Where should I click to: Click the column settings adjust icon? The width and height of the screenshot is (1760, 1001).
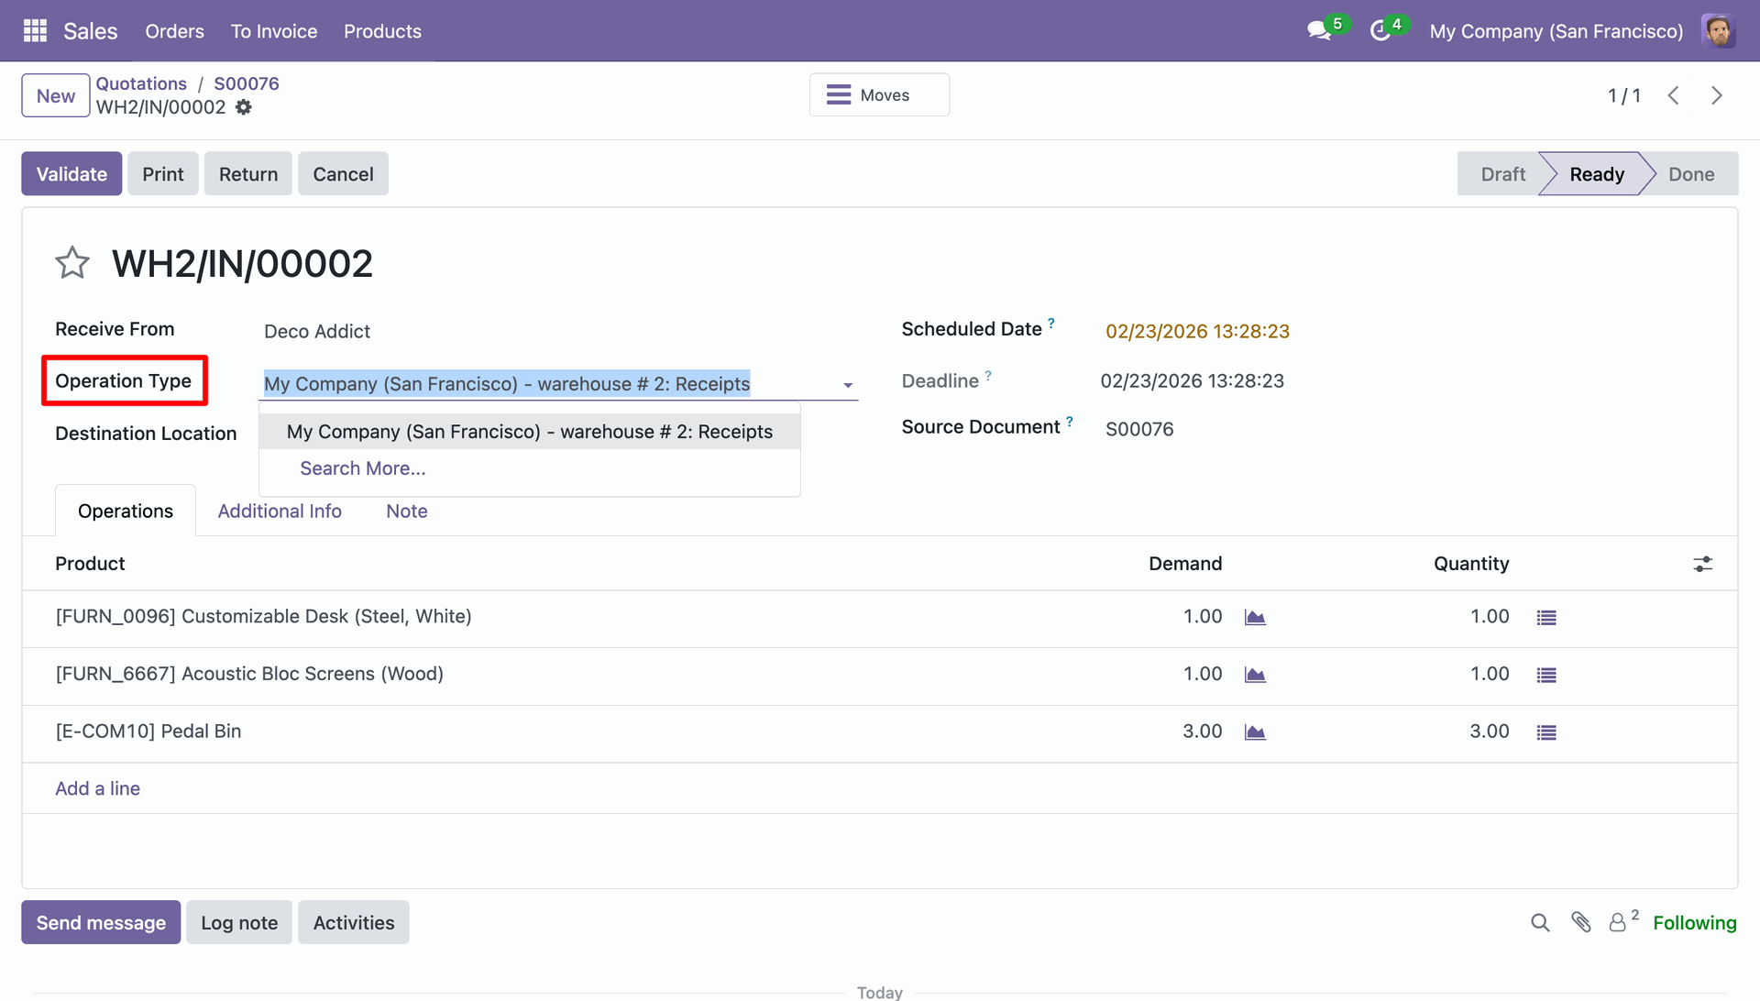(1702, 564)
